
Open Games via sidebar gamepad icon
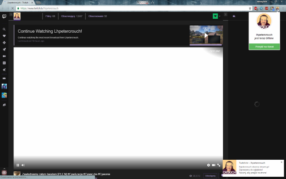4,43
